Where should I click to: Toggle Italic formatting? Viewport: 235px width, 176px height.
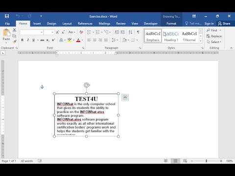tap(28, 40)
